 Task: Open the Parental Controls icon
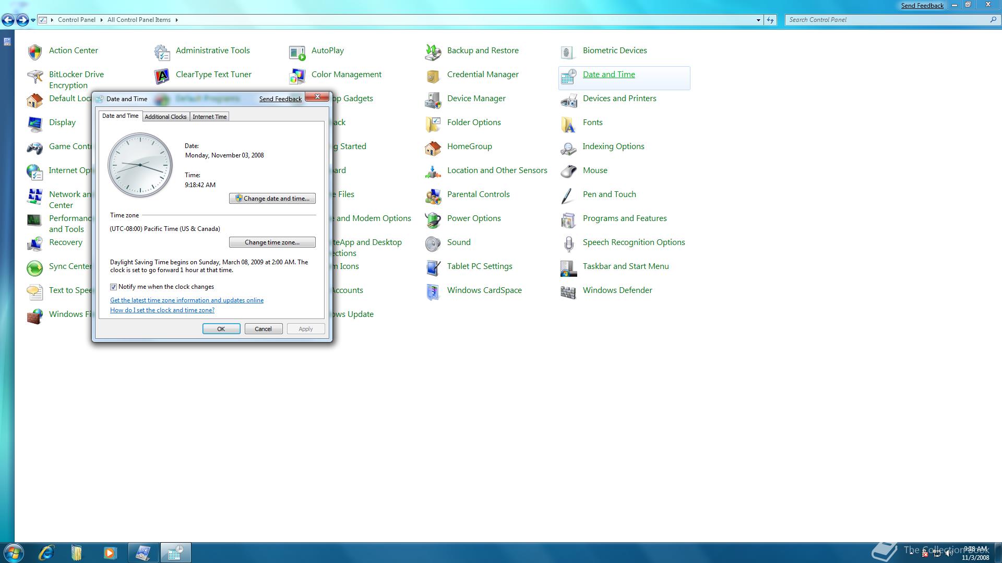point(433,196)
